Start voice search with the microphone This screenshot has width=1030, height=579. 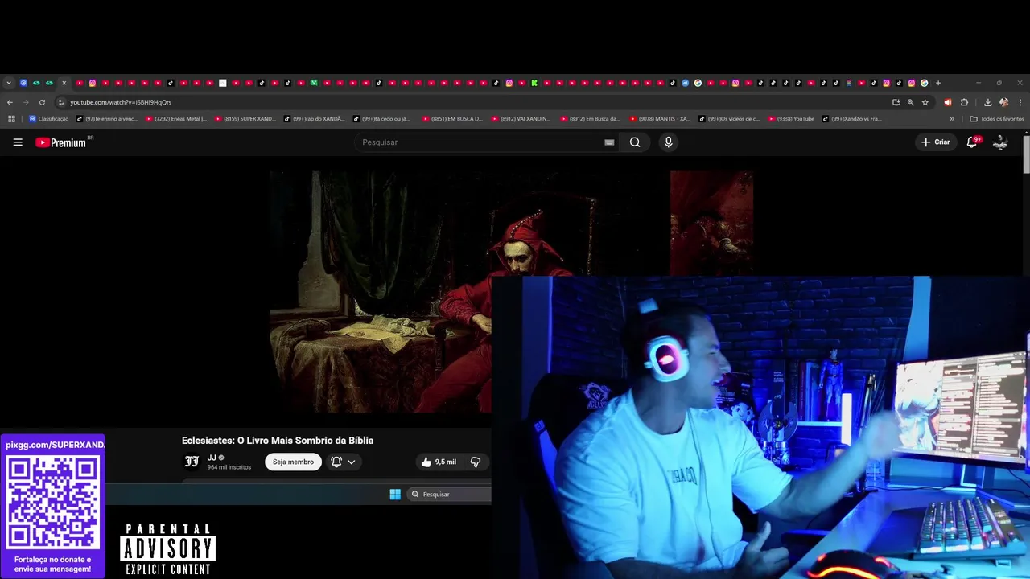point(668,142)
